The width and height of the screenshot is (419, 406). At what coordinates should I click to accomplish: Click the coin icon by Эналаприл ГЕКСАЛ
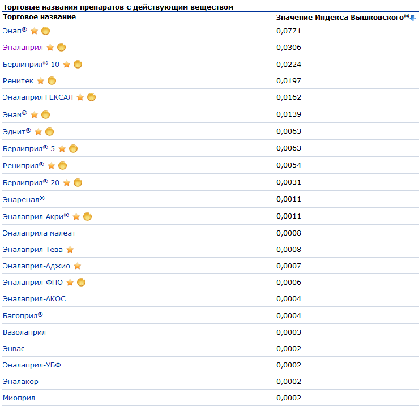tap(91, 97)
